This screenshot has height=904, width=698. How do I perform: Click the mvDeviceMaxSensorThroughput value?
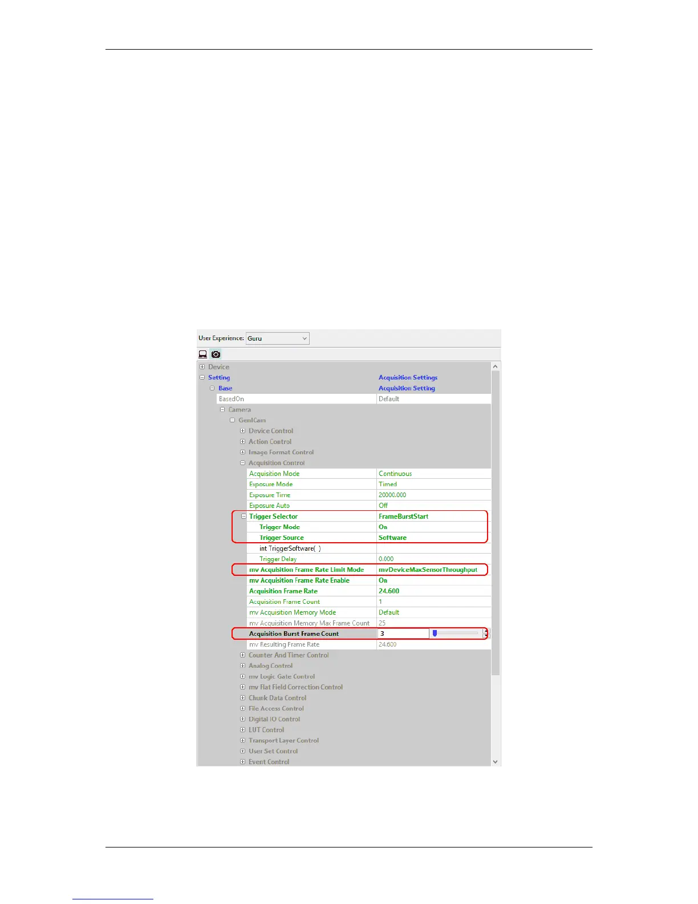[x=428, y=570]
